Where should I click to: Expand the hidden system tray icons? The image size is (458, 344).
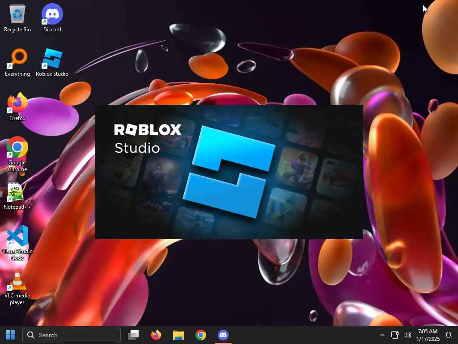[382, 335]
